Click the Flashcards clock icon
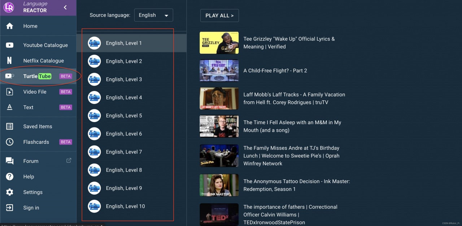Image resolution: width=462 pixels, height=226 pixels. pyautogui.click(x=10, y=142)
